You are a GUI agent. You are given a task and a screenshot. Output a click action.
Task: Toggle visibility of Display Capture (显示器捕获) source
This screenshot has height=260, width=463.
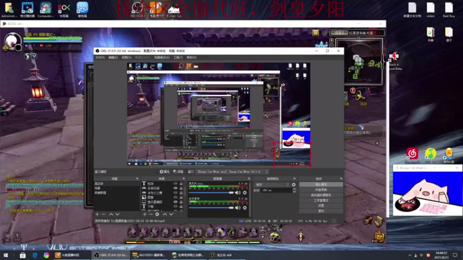tap(175, 202)
